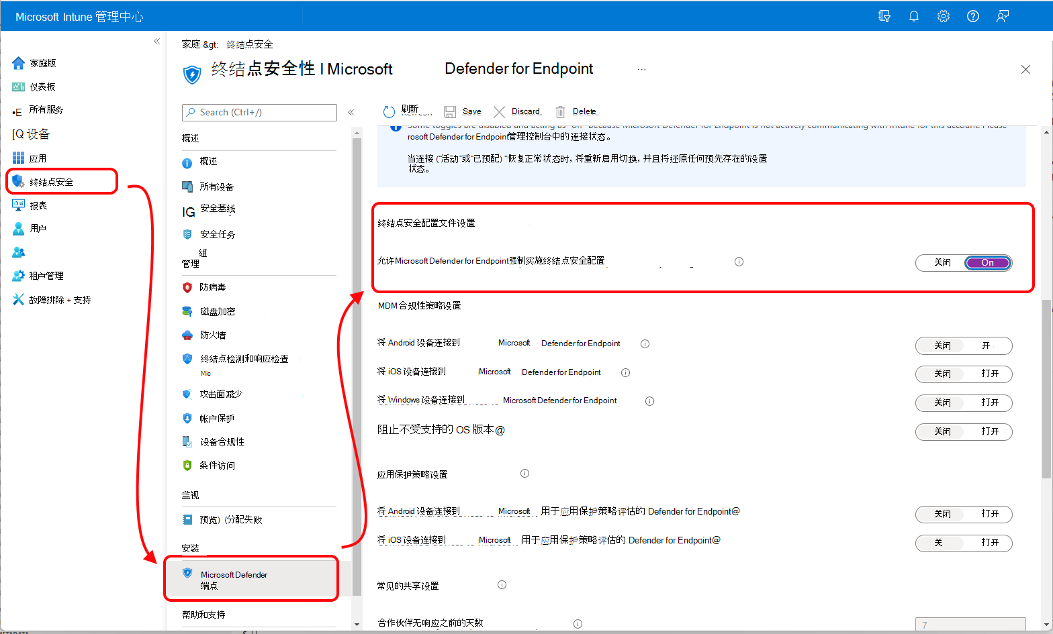Select 终结点安全 in left navigation

click(x=62, y=182)
